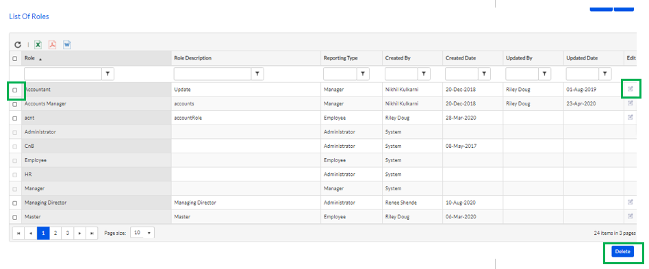The image size is (649, 269).
Task: Toggle the select-all header checkbox
Action: click(15, 58)
